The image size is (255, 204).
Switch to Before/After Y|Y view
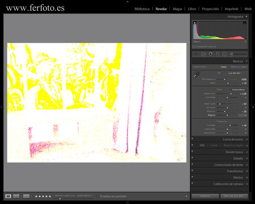tap(26, 196)
